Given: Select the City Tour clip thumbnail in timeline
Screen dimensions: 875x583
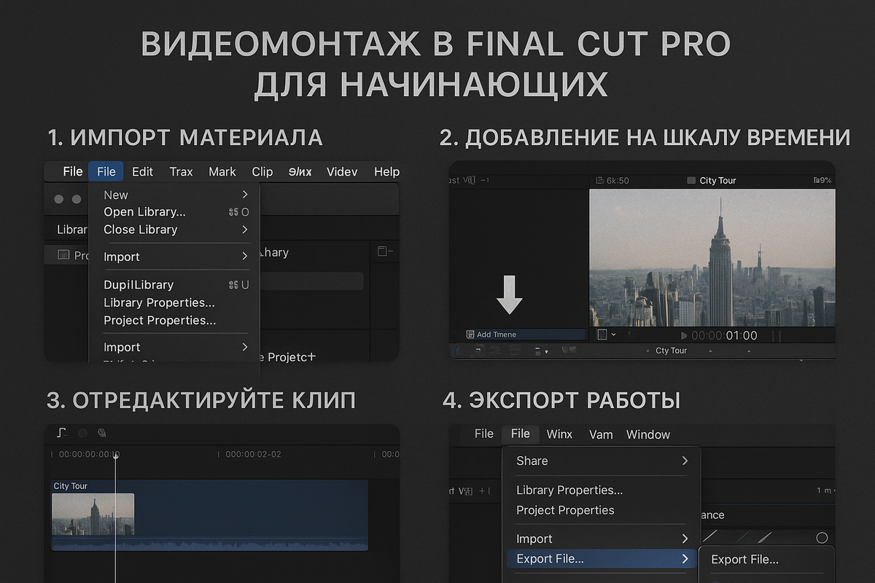Looking at the screenshot, I should [x=93, y=514].
